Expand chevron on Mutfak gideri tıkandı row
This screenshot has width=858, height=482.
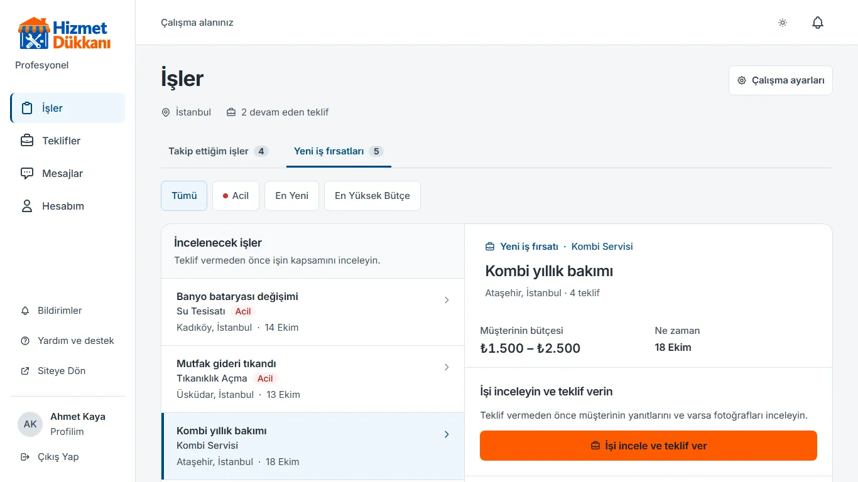447,367
